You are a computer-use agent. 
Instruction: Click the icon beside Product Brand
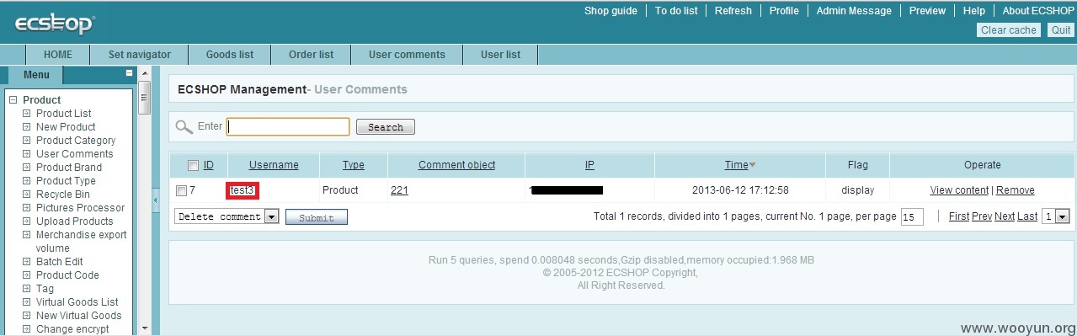pos(26,168)
